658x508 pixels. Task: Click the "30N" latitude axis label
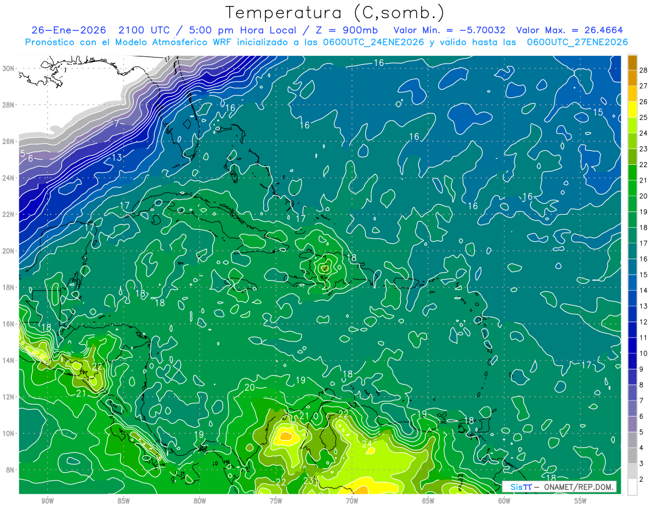(9, 69)
